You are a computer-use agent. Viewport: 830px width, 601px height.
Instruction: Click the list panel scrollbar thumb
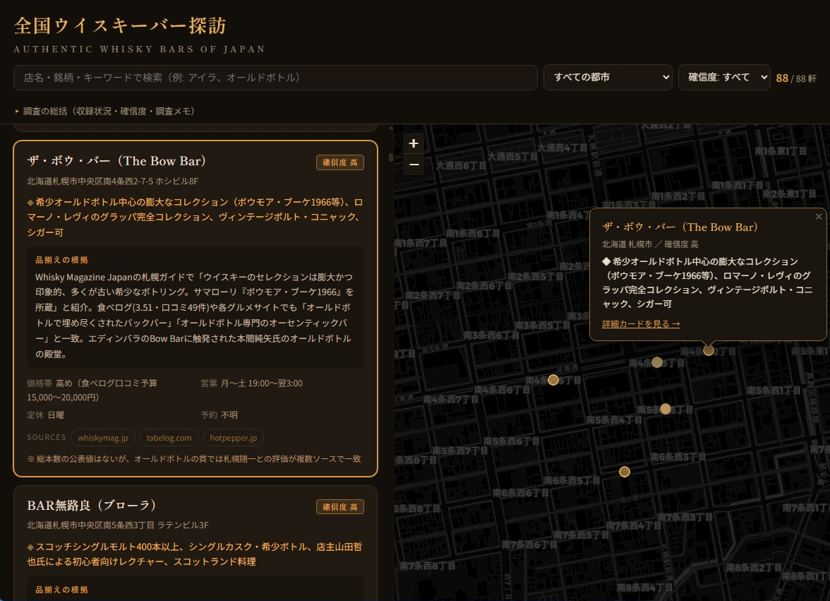pos(391,157)
